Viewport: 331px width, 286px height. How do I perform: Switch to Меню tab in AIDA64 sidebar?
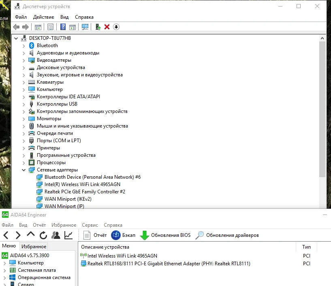9,246
